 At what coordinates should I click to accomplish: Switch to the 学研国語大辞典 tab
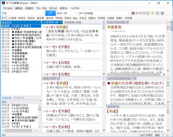click(73, 22)
